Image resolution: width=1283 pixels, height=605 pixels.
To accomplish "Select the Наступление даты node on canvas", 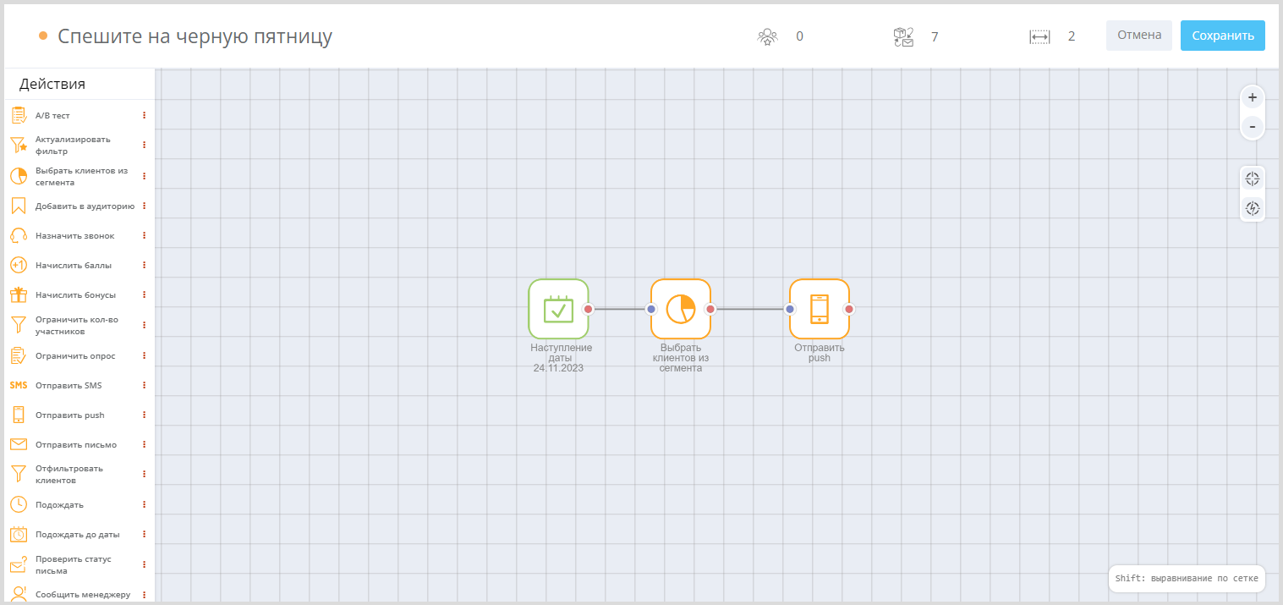I will [x=558, y=309].
